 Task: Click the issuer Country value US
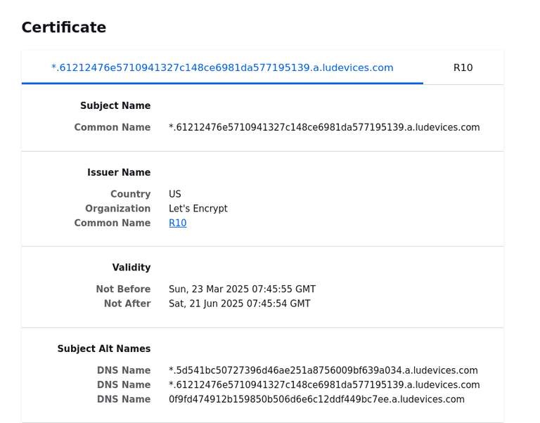coord(175,194)
